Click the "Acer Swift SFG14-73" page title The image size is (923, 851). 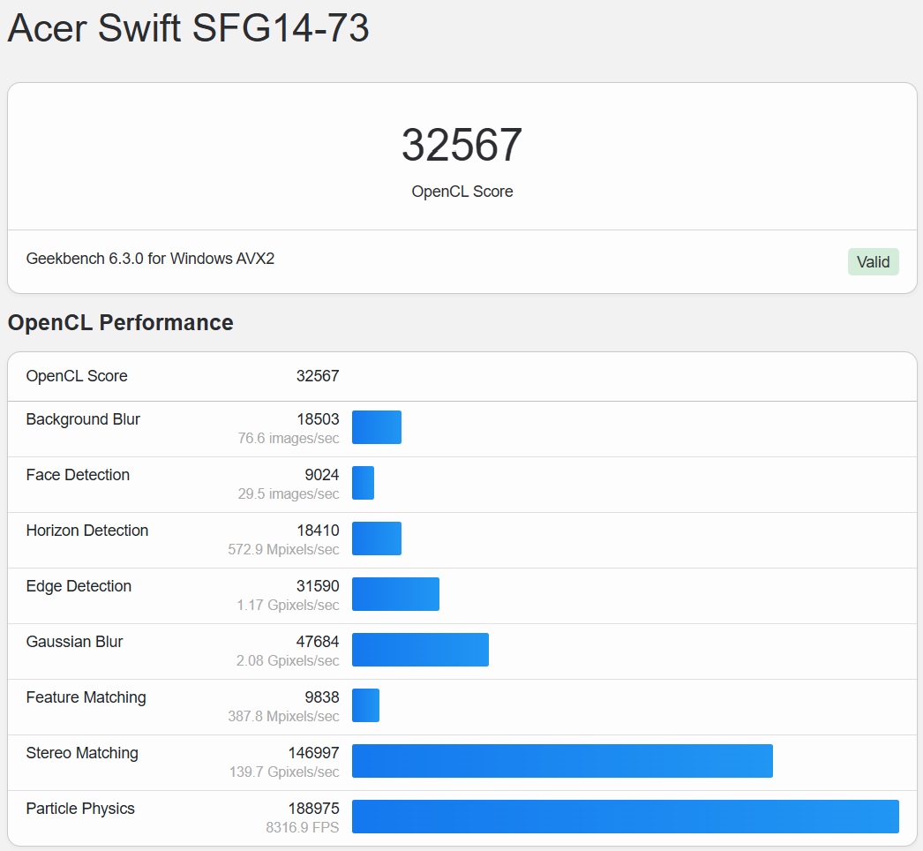coord(188,27)
